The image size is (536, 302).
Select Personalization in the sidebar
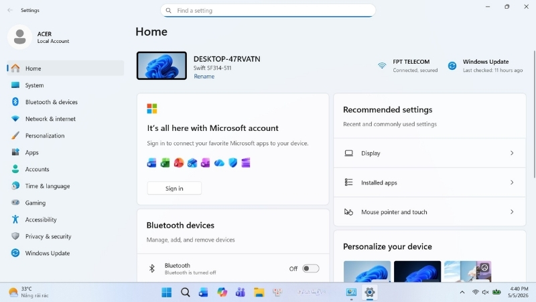[65, 136]
